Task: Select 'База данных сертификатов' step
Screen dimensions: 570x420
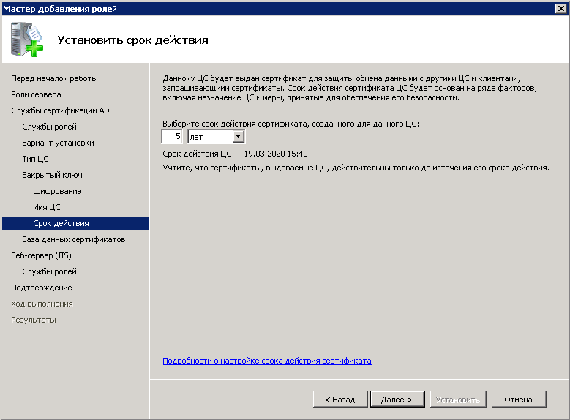Action: [74, 239]
